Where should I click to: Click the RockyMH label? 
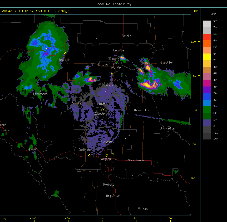65,60
